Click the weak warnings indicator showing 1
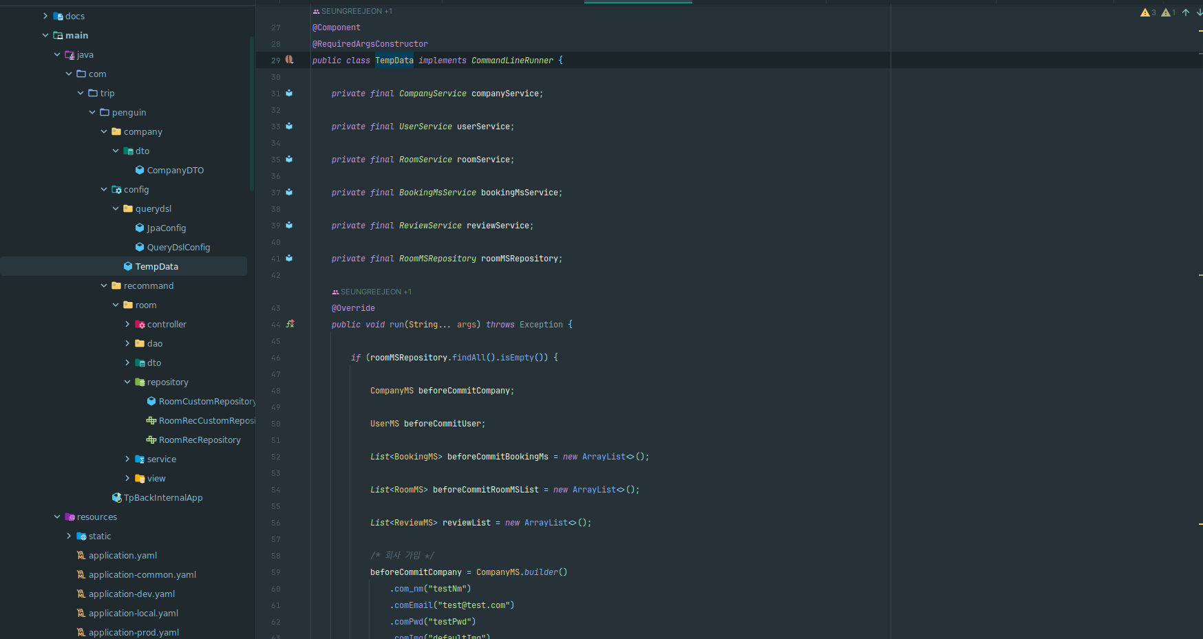 coord(1169,12)
